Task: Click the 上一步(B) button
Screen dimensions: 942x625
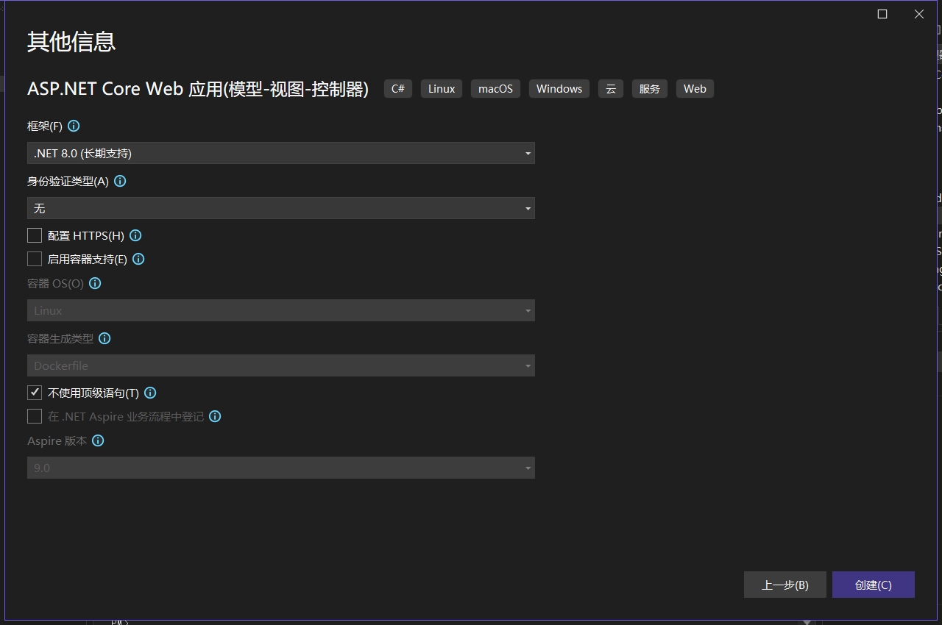Action: pyautogui.click(x=785, y=585)
